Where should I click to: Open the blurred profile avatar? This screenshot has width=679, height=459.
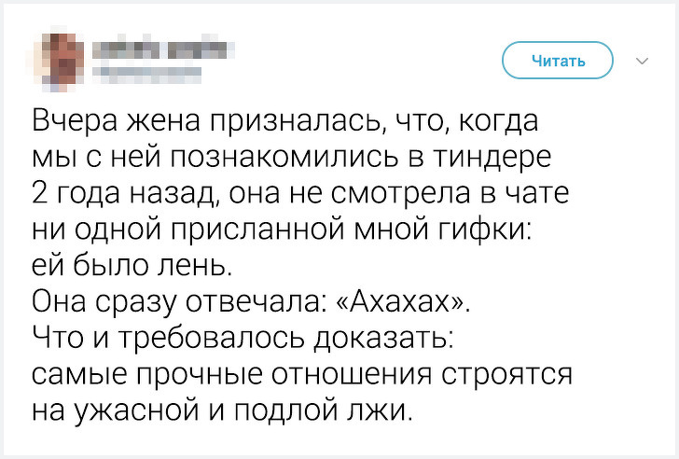[56, 60]
